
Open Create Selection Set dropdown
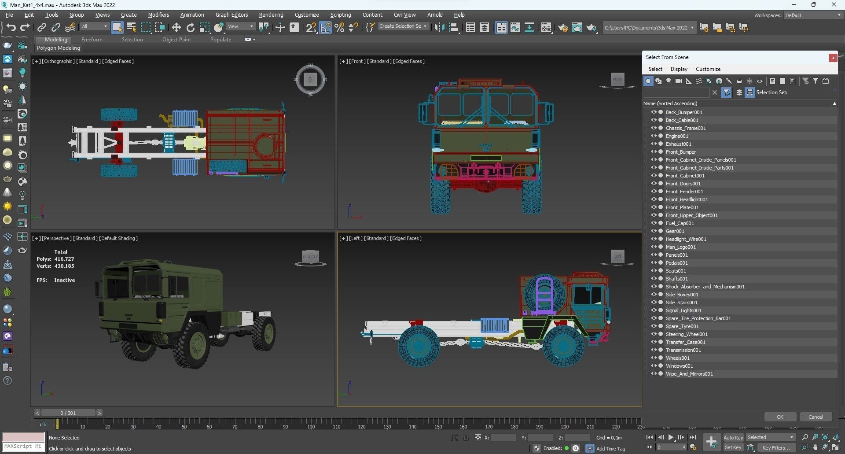tap(403, 26)
